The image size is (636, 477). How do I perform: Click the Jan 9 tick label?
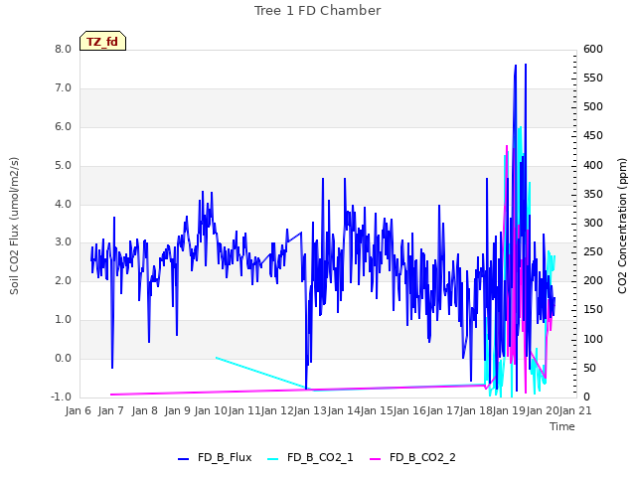(x=177, y=410)
